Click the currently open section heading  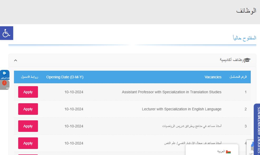(244, 38)
